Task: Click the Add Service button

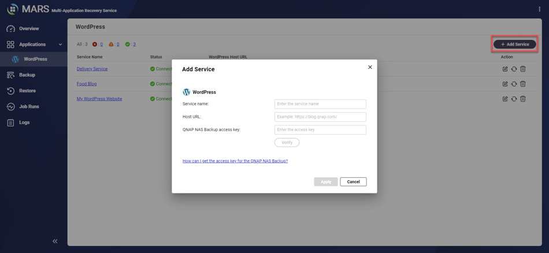Action: tap(515, 44)
